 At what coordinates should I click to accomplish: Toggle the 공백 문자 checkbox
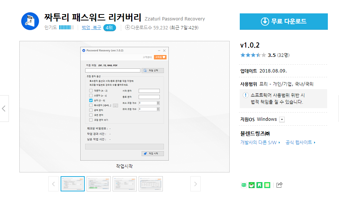[91, 110]
